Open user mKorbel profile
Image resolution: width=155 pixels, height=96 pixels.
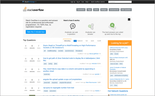[94, 63]
